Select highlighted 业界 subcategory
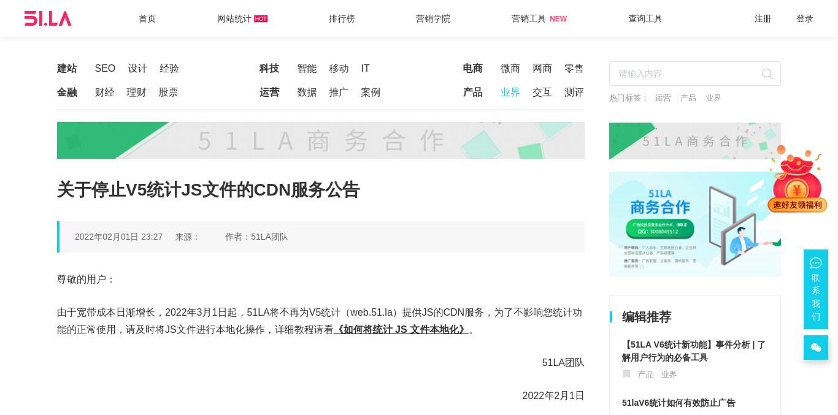This screenshot has width=838, height=415. (x=510, y=93)
